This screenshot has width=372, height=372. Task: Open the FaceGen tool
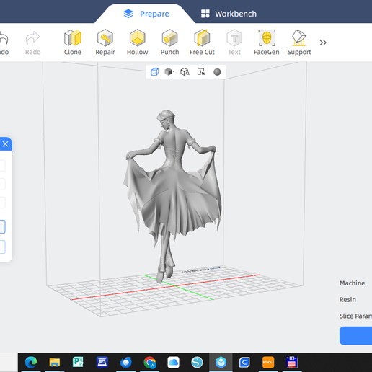point(267,43)
